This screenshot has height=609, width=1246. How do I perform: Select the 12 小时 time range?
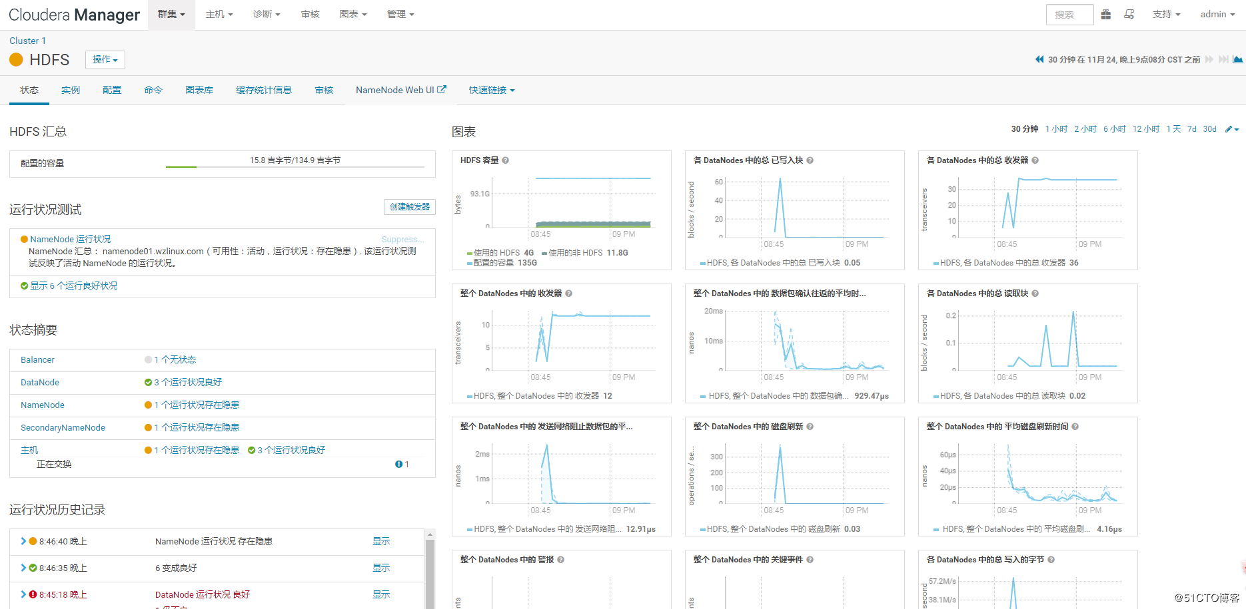click(x=1146, y=129)
